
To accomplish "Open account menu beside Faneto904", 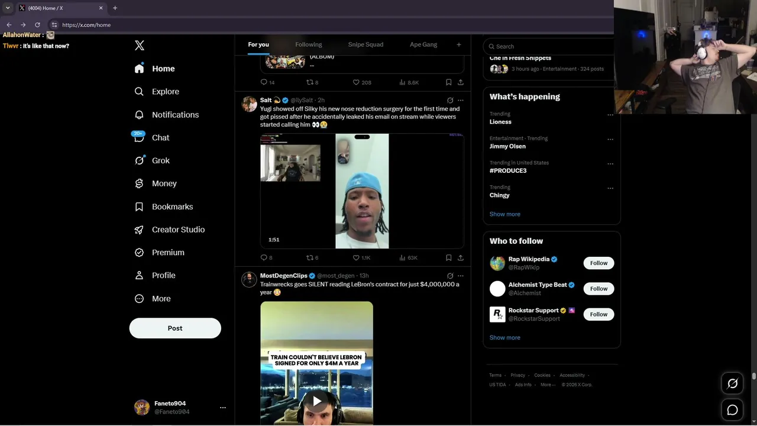I will tap(223, 408).
